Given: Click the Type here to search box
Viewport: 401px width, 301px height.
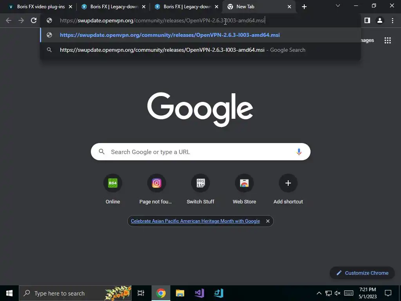Looking at the screenshot, I should pyautogui.click(x=75, y=293).
